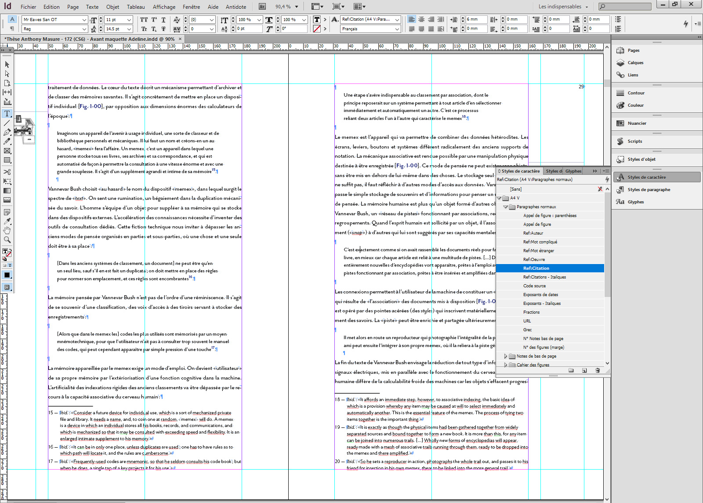Select the Hand tool
Image resolution: width=703 pixels, height=503 pixels.
click(7, 231)
